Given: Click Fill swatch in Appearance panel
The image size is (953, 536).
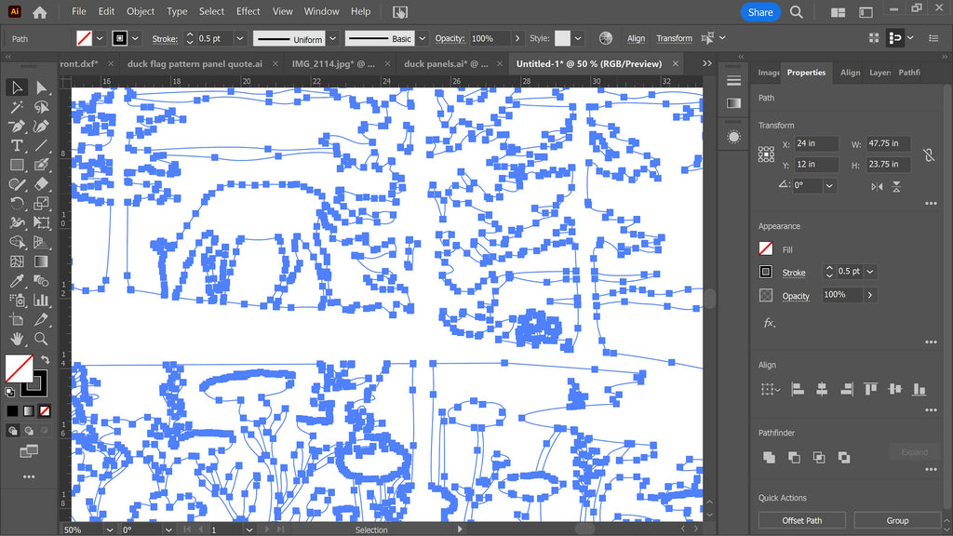Looking at the screenshot, I should [x=766, y=248].
